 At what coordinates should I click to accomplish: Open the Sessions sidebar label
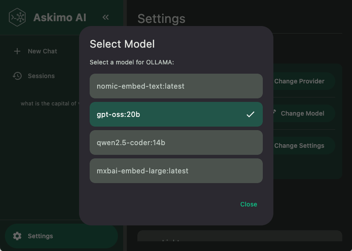point(41,76)
